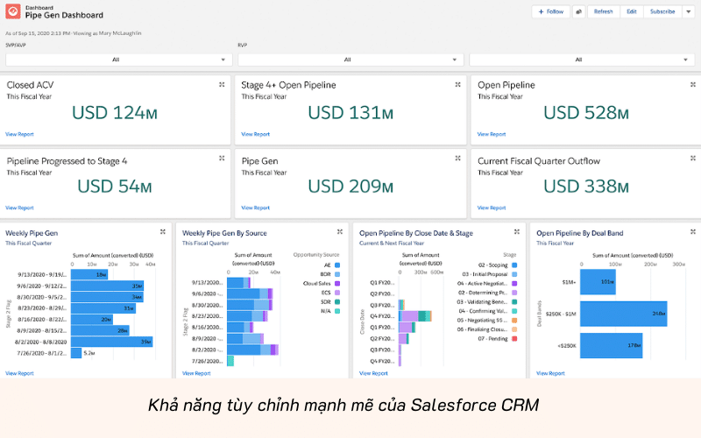
Task: Click the $250K - $1M deal band bar
Action: [624, 314]
